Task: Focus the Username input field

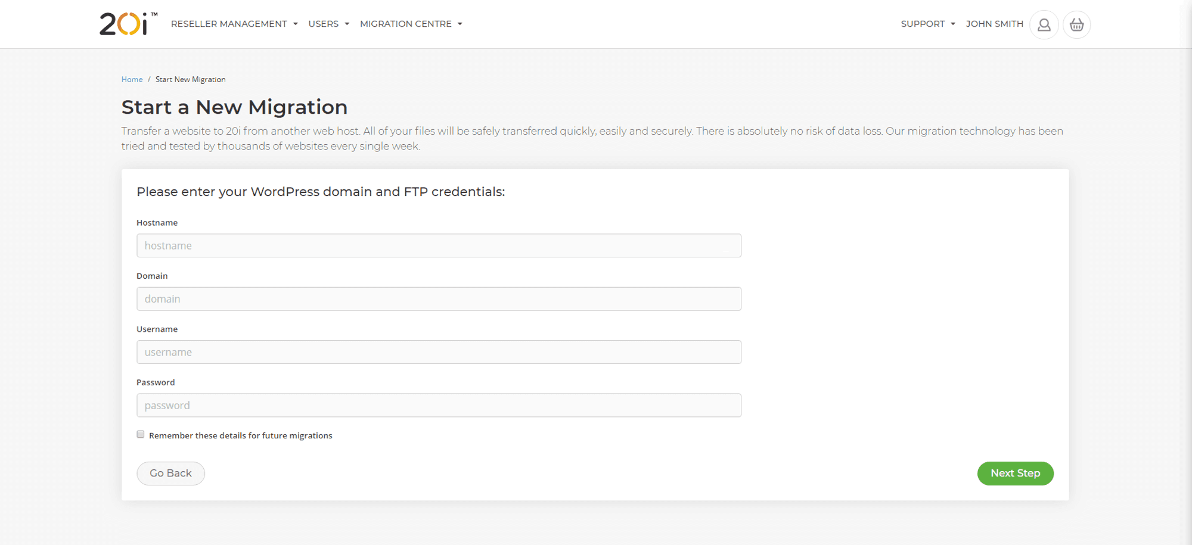Action: click(439, 352)
